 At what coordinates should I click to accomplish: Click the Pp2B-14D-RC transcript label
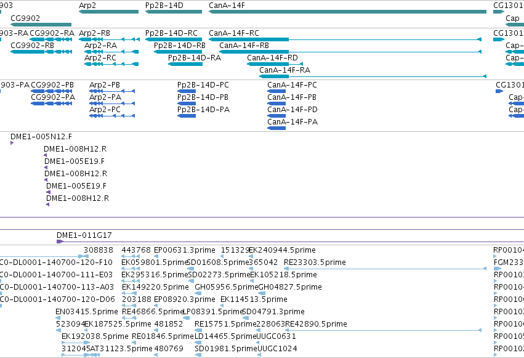(171, 33)
